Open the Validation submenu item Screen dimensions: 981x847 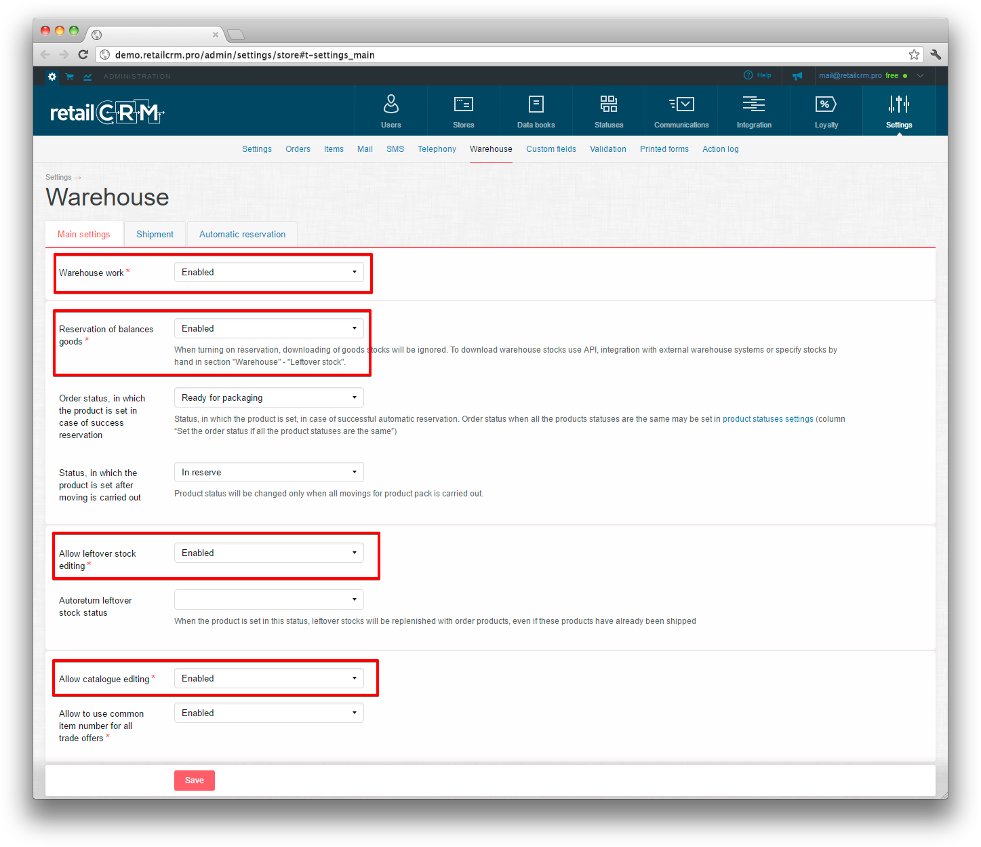point(608,149)
